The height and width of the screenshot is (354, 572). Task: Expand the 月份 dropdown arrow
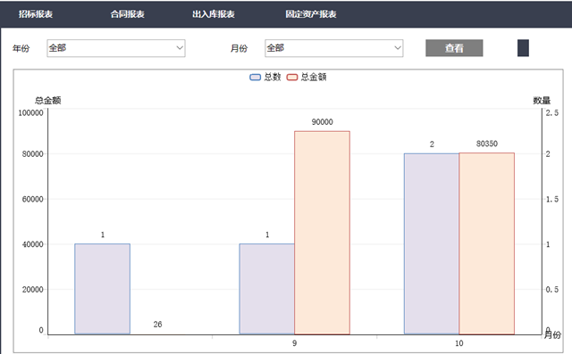[x=398, y=48]
